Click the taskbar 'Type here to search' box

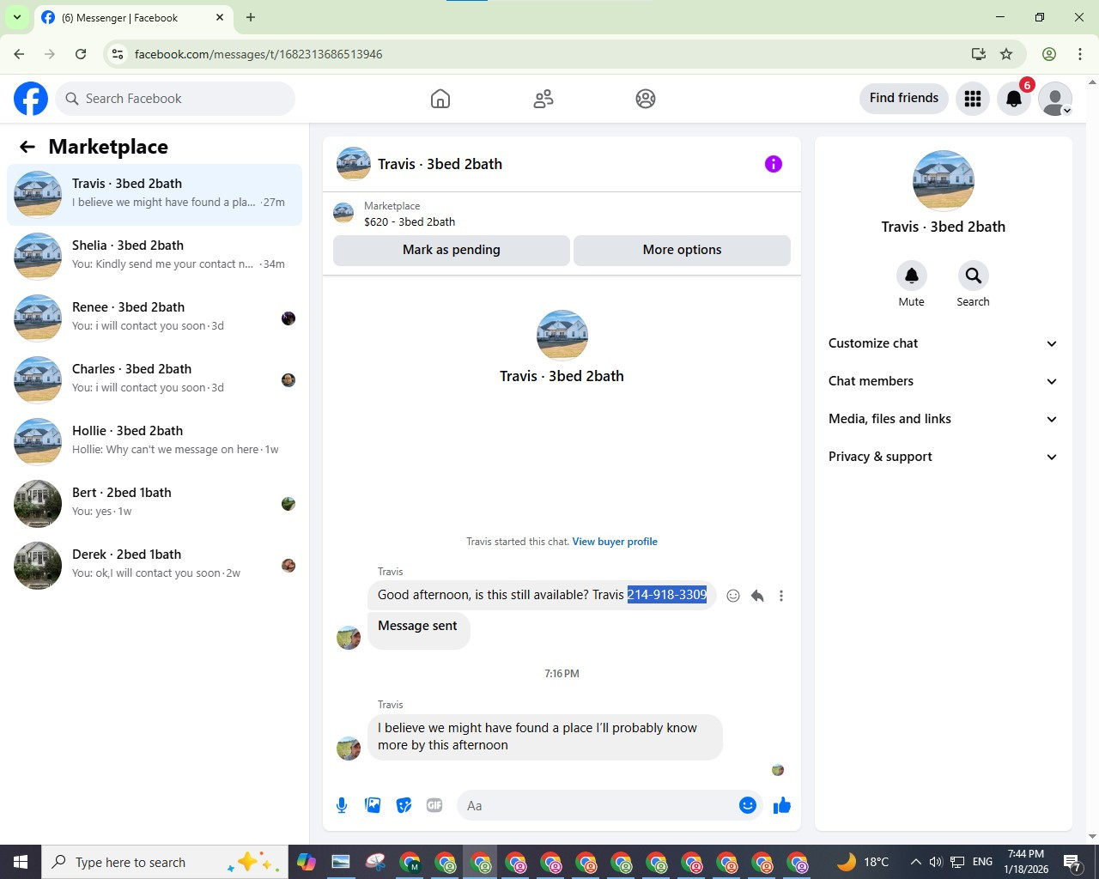[x=163, y=862]
